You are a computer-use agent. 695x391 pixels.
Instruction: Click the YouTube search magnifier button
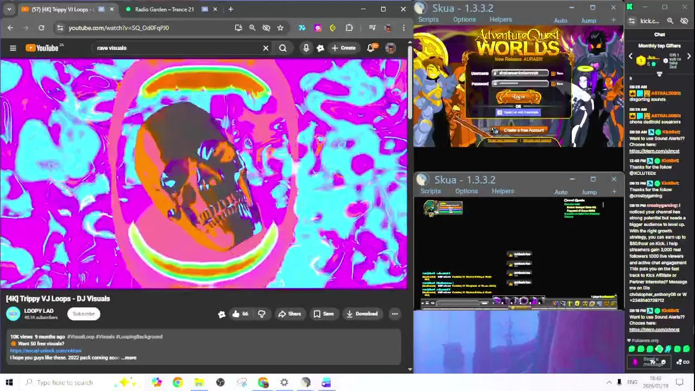[x=283, y=48]
